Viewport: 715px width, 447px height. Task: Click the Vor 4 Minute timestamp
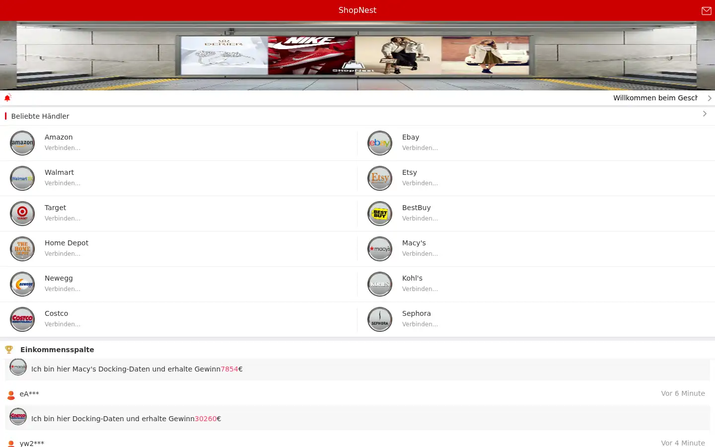[x=683, y=443]
